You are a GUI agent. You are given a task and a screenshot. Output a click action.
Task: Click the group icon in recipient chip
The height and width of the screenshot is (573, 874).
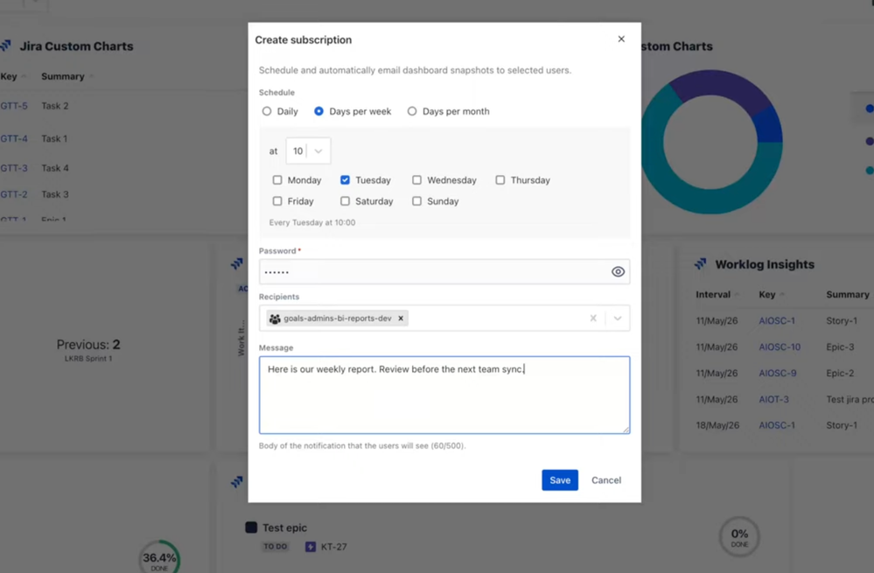pyautogui.click(x=275, y=318)
